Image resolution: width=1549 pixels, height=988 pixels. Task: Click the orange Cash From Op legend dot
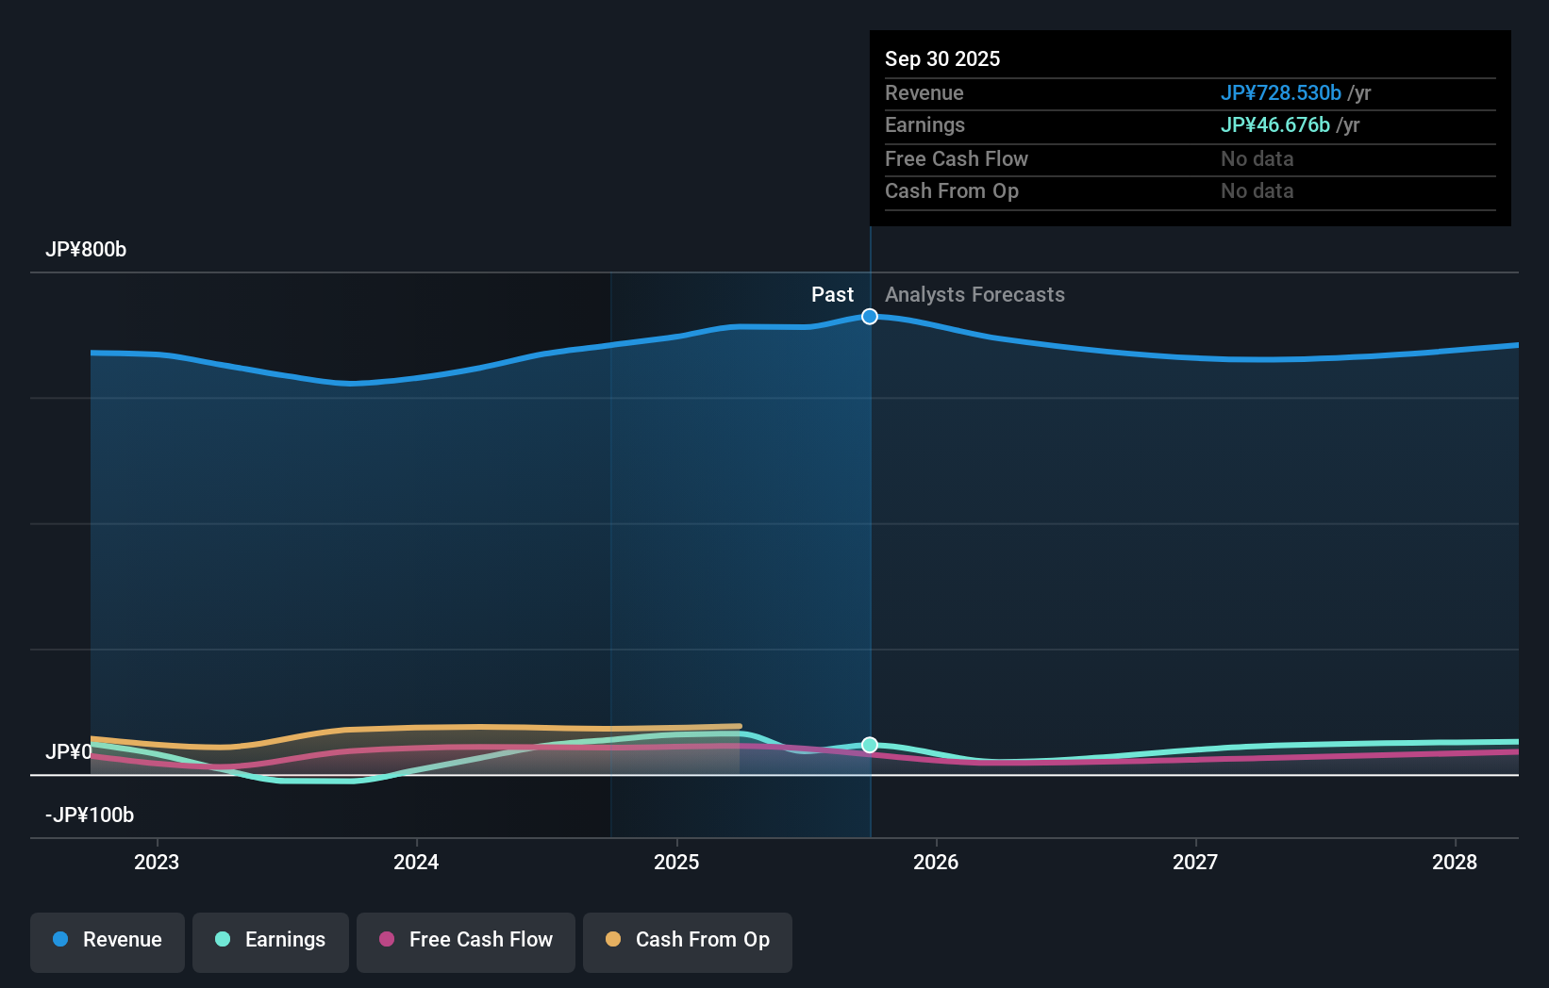613,940
